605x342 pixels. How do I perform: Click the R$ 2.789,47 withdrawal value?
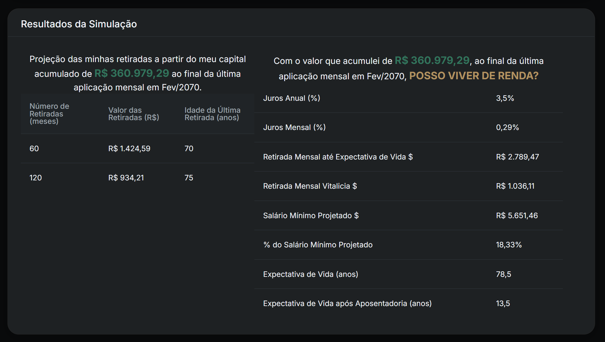pos(517,157)
